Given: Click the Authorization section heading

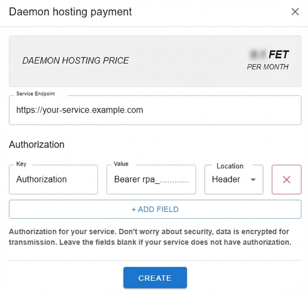Looking at the screenshot, I should click(36, 144).
